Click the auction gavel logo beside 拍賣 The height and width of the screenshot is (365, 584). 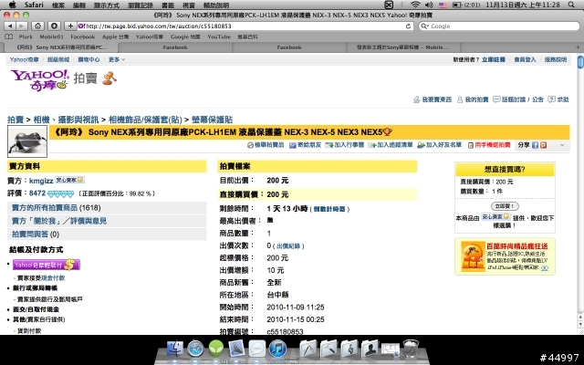coord(109,78)
